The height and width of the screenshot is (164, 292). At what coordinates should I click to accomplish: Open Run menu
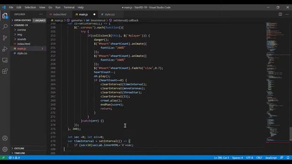pos(58,7)
